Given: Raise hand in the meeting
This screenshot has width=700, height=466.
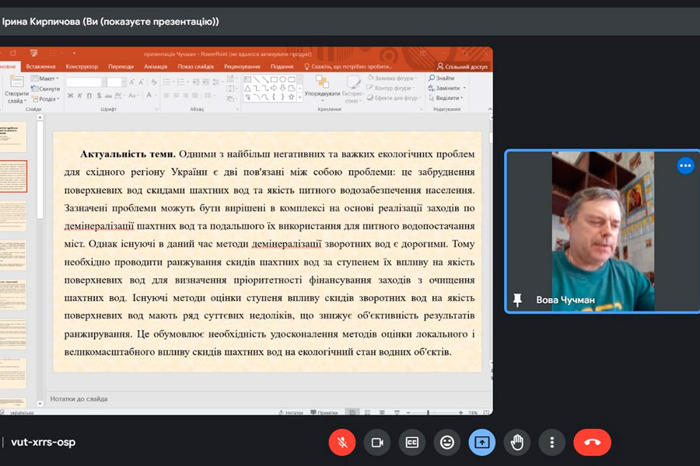Looking at the screenshot, I should [x=516, y=442].
